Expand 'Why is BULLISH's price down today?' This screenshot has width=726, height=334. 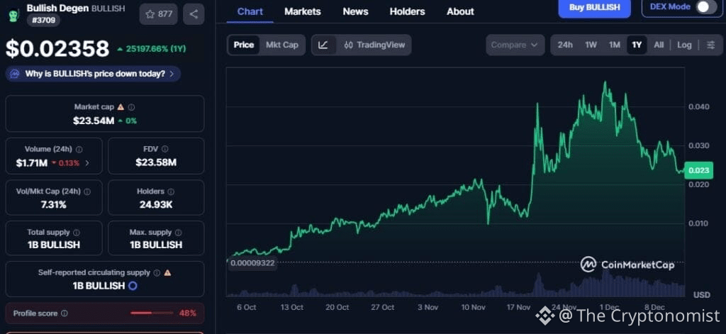93,74
